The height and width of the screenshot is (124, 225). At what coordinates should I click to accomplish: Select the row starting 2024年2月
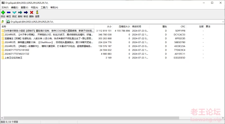point(48,46)
